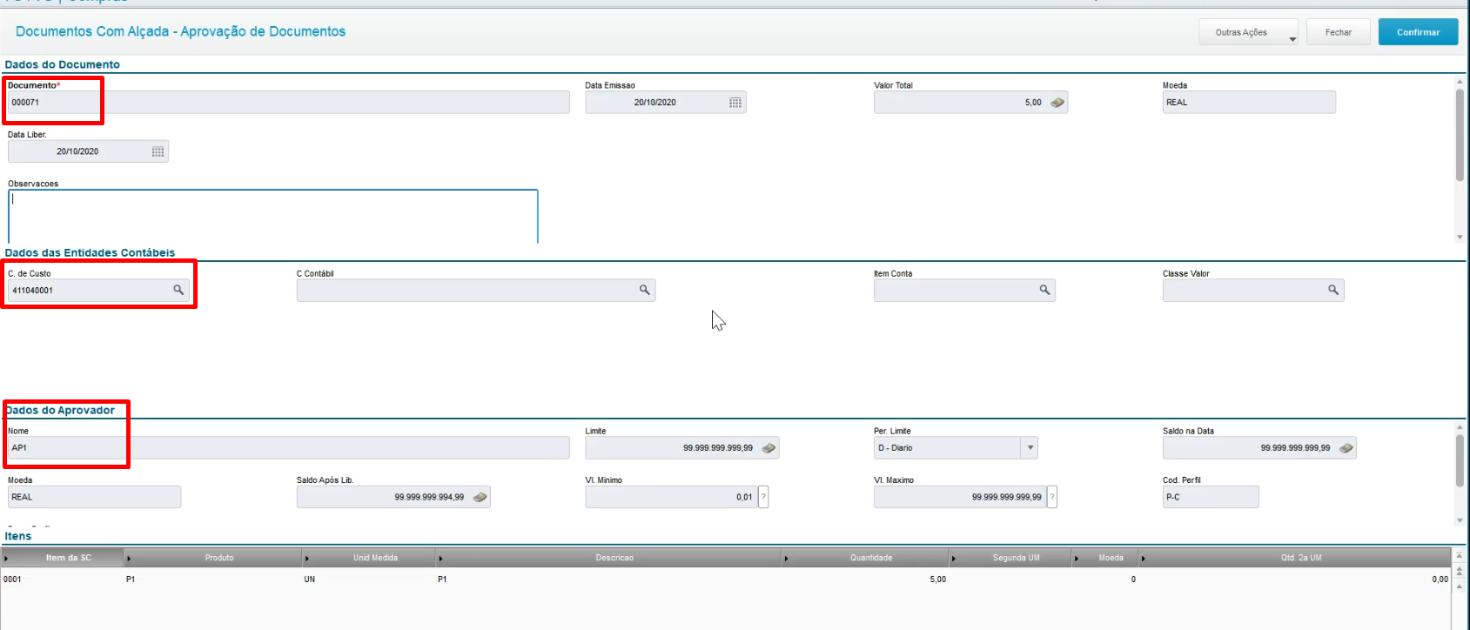Click the Documento field 000071
This screenshot has height=630, width=1470.
coord(289,103)
